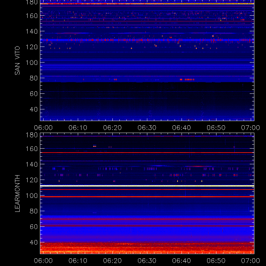
Task: Click the 160 tick label on San Vito axis
Action: (32, 16)
